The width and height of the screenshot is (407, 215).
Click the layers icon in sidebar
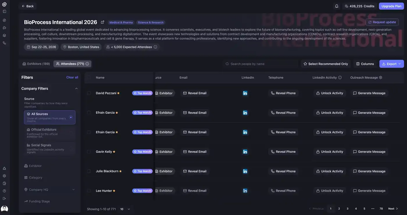tap(4, 35)
